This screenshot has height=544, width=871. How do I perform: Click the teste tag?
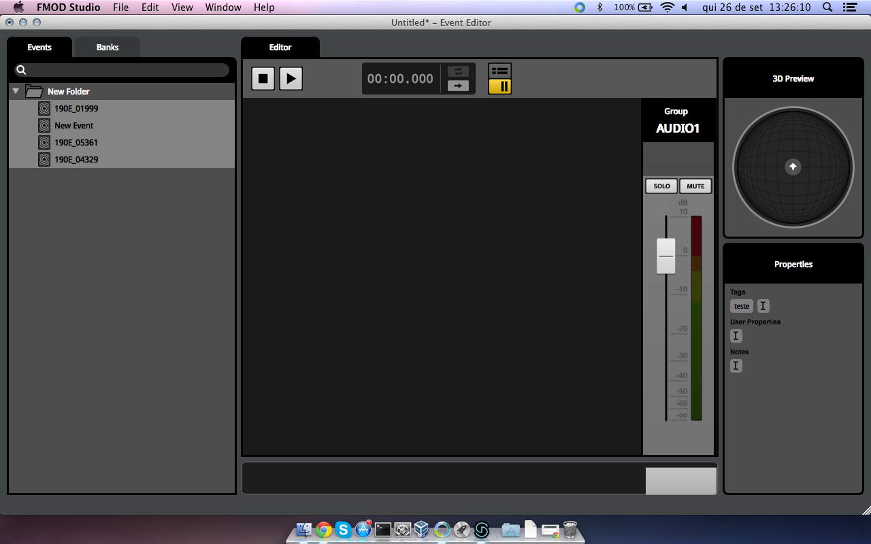pos(742,307)
